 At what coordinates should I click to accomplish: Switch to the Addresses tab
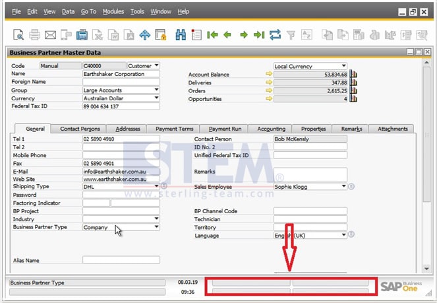[x=128, y=129]
